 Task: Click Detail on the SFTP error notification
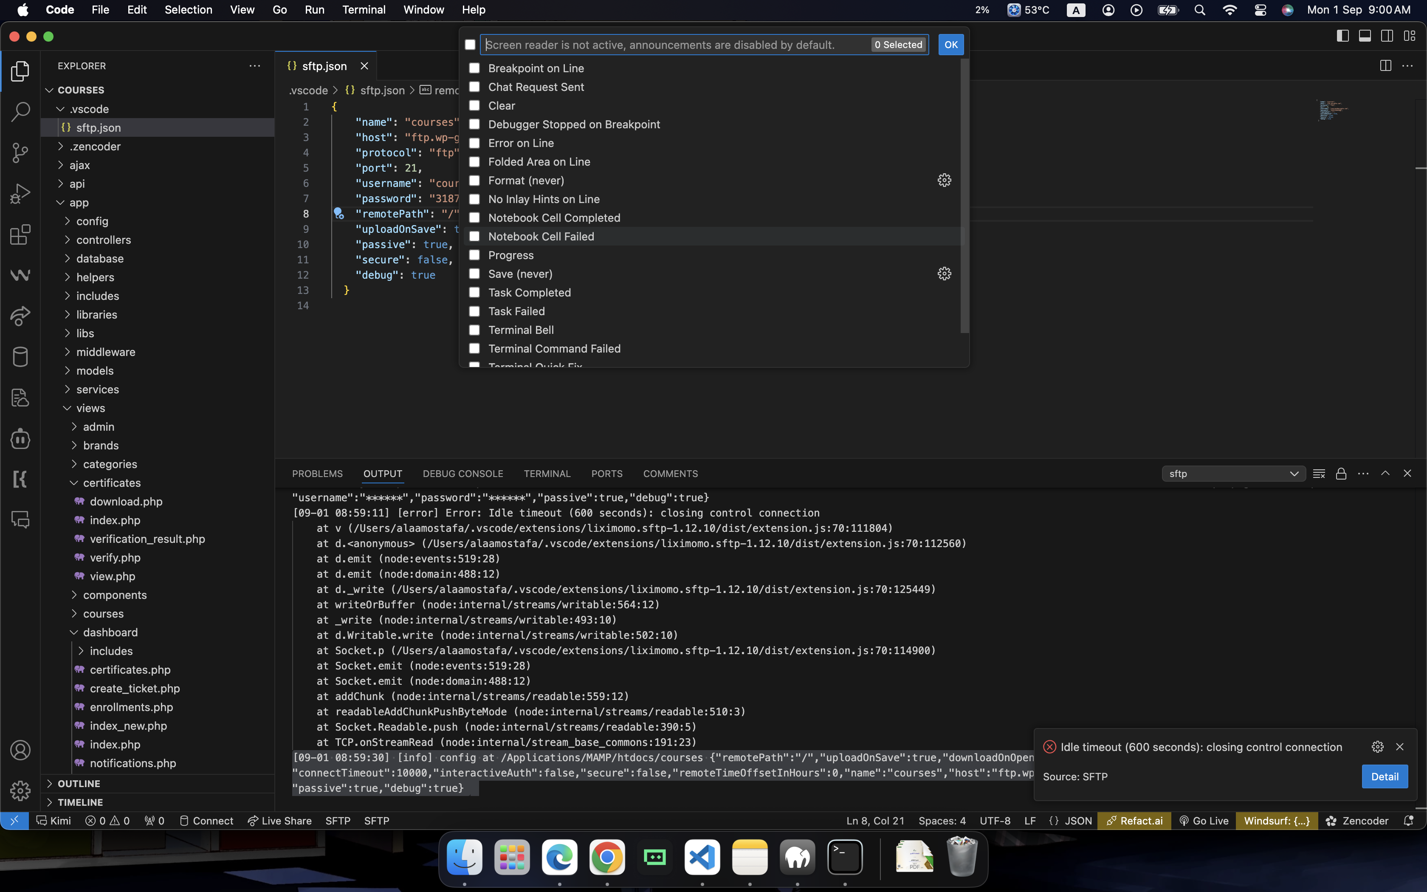[1384, 776]
